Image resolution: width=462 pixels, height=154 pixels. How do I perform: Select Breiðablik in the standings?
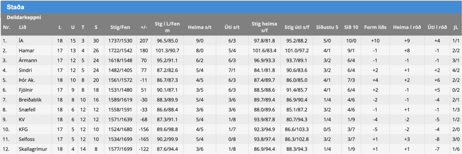point(29,100)
